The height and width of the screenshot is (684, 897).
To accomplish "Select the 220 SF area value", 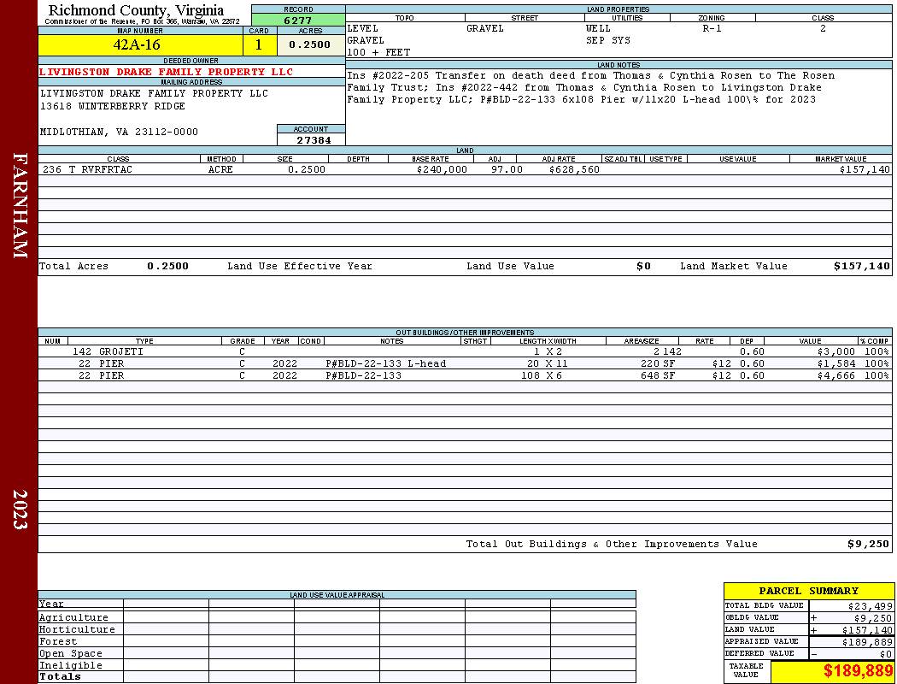I will pos(657,363).
